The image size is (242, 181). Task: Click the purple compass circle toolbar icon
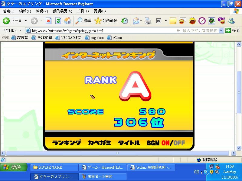click(x=202, y=21)
